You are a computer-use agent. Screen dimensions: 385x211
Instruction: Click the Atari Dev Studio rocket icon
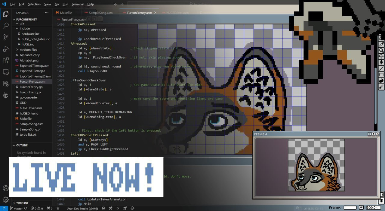click(125, 208)
